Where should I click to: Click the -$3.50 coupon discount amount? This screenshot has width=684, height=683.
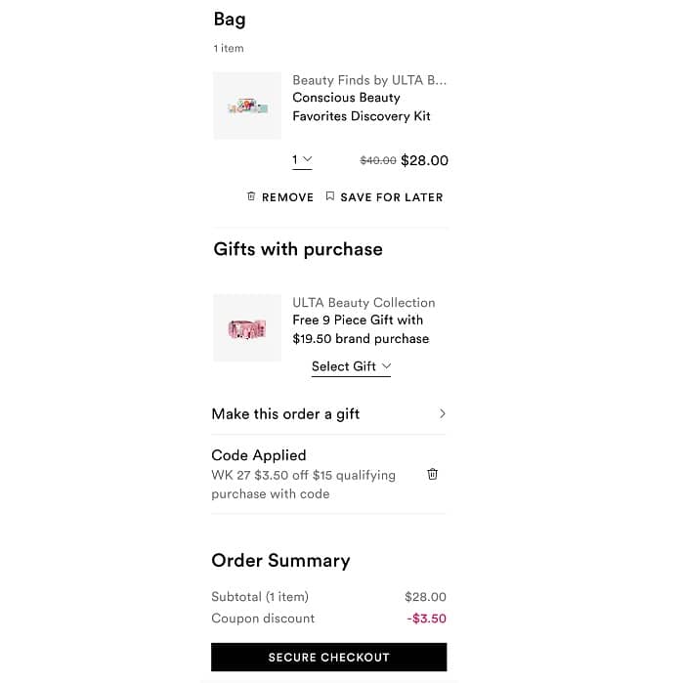point(426,619)
